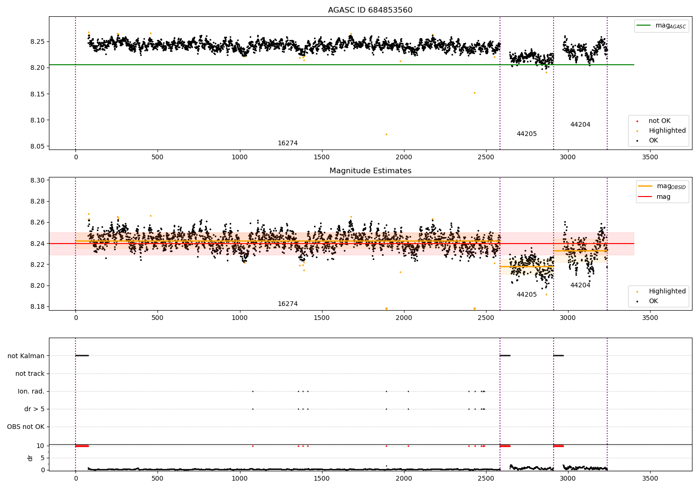Click the 8.25 y-tick in top panel
Image resolution: width=699 pixels, height=489 pixels.
point(38,41)
